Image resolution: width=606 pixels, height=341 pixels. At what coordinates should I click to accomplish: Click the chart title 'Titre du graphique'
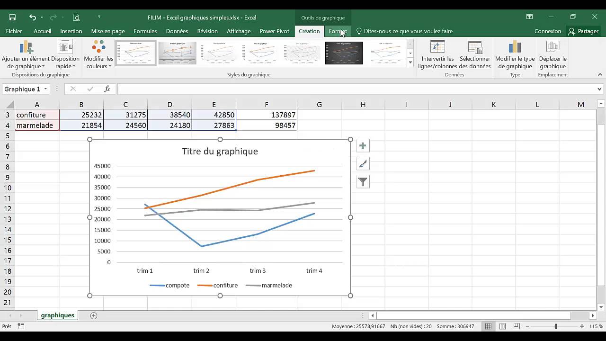[x=220, y=152]
